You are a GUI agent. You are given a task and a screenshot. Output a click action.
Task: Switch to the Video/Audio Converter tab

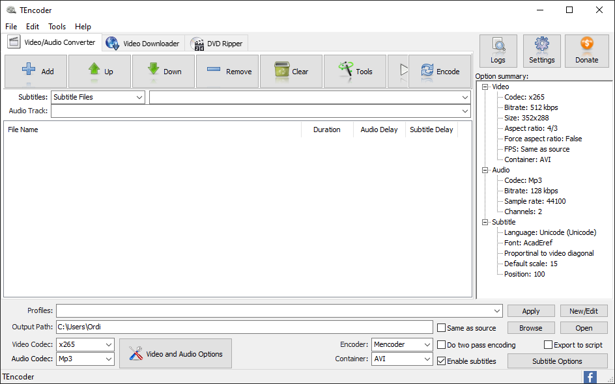pos(52,42)
